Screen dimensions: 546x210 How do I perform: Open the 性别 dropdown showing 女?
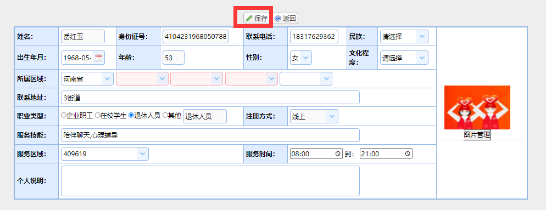(x=301, y=58)
